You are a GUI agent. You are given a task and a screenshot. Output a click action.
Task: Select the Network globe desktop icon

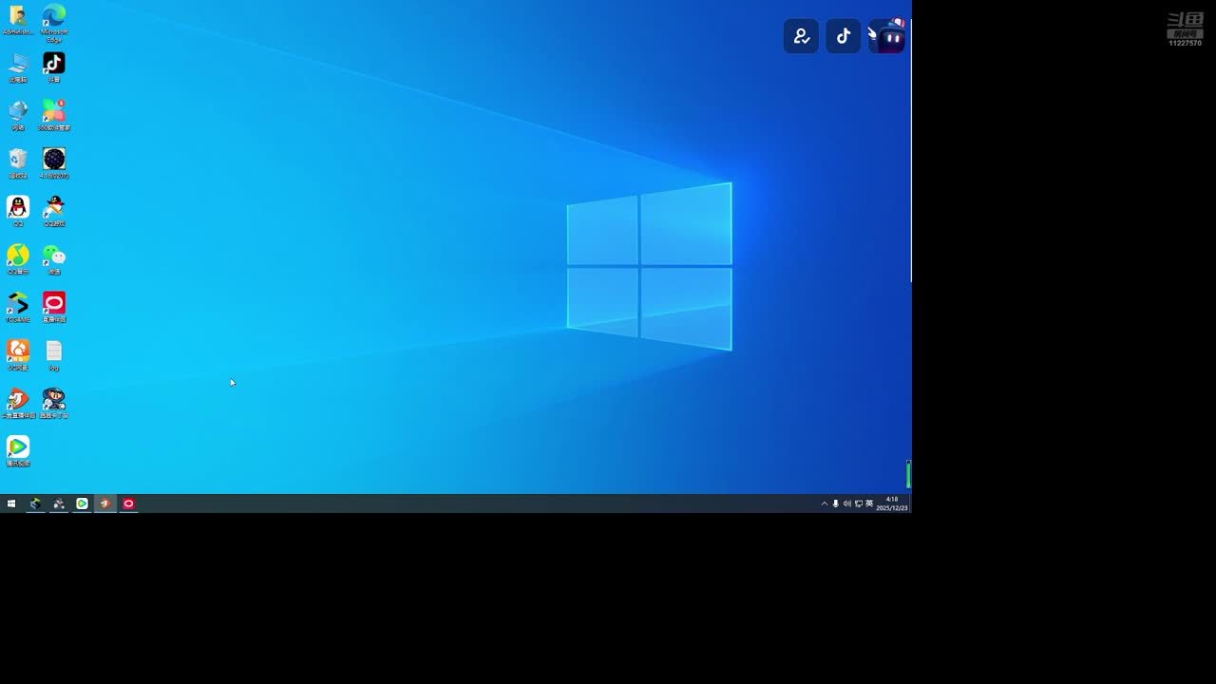tap(18, 115)
